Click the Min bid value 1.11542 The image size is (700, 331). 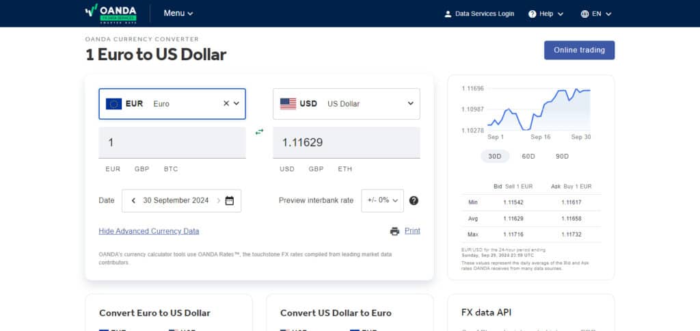(x=513, y=202)
